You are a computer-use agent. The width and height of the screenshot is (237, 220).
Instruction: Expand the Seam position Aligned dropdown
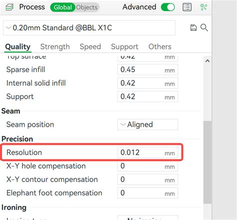147,124
